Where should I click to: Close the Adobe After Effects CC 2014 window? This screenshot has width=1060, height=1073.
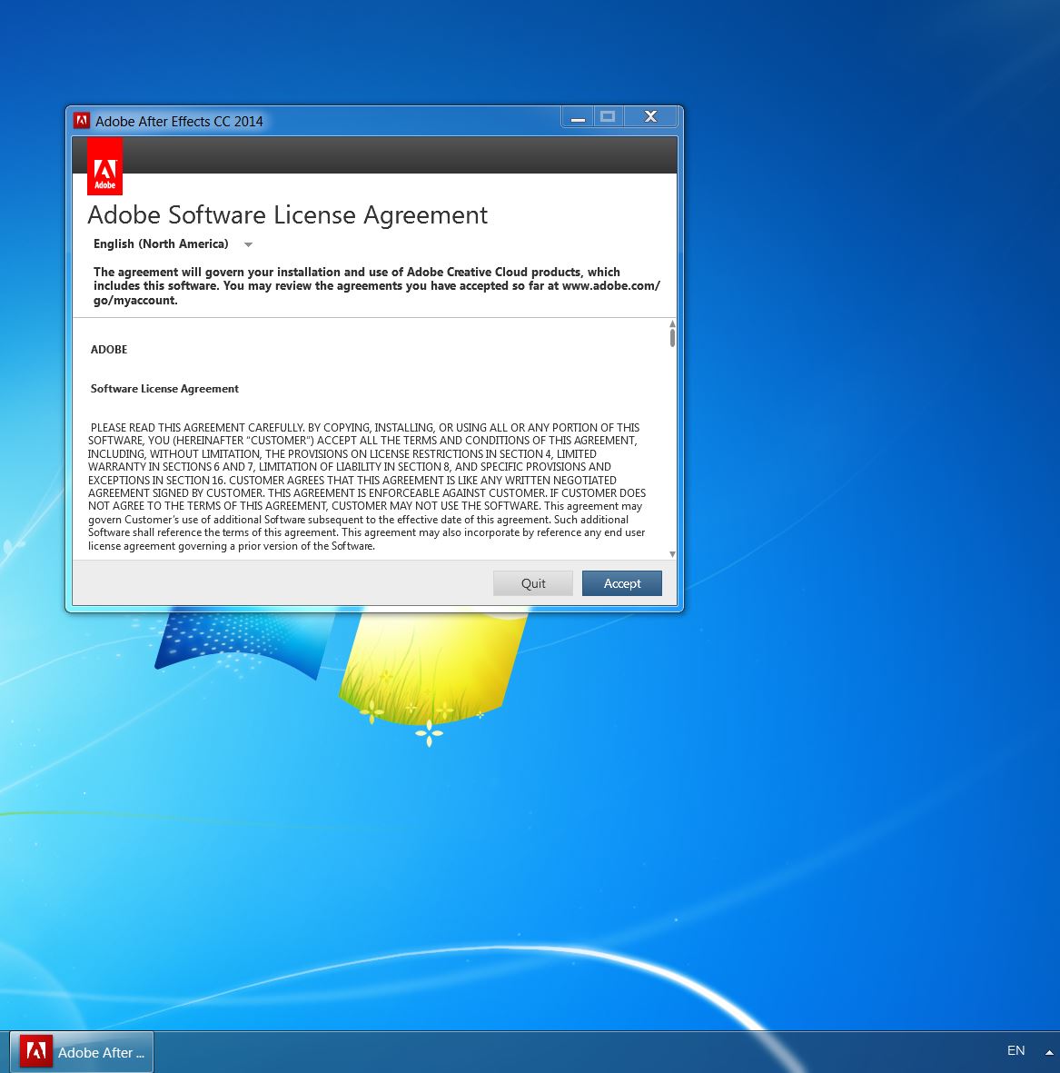click(650, 117)
